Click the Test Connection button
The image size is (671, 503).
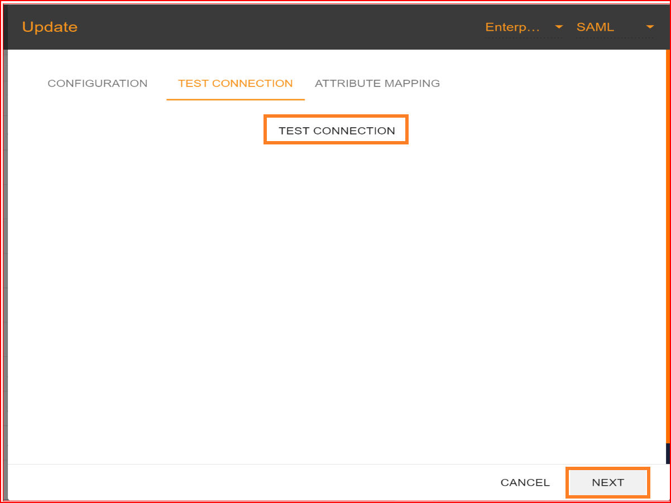point(337,130)
